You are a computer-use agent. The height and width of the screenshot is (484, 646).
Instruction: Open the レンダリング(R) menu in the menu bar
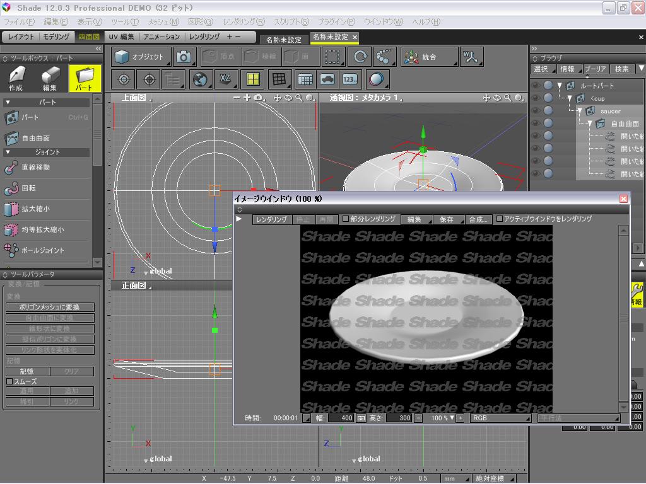[x=244, y=21]
